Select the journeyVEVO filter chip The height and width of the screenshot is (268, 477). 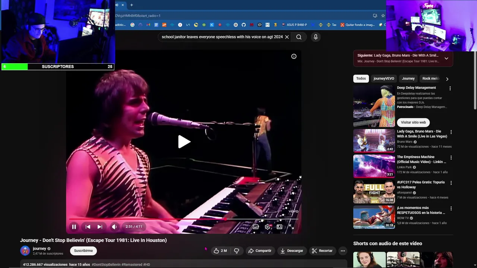pos(384,79)
